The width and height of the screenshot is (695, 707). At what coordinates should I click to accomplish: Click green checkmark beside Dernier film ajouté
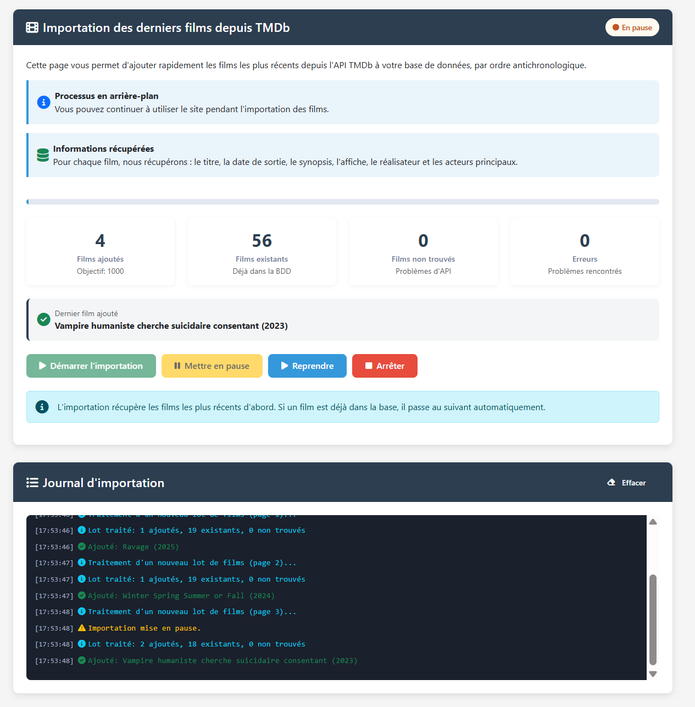pyautogui.click(x=43, y=319)
